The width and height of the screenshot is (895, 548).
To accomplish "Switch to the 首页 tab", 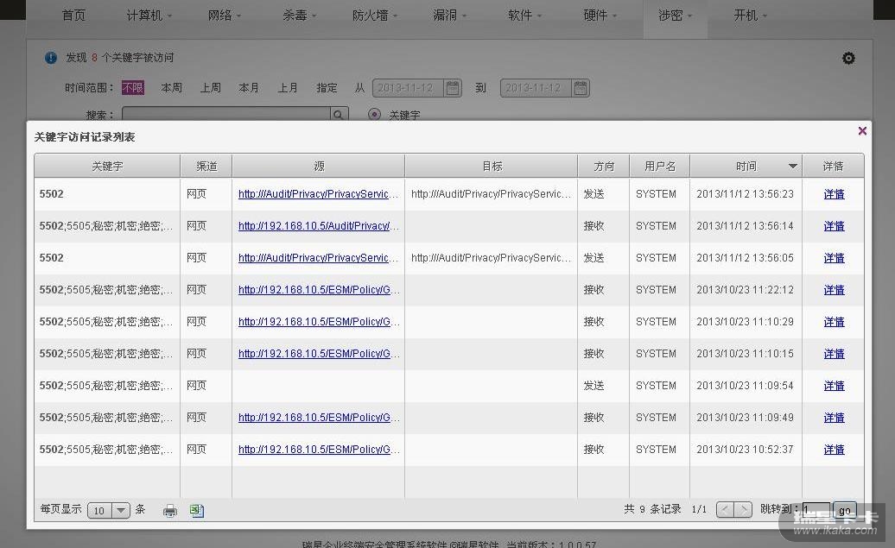I will (x=74, y=16).
